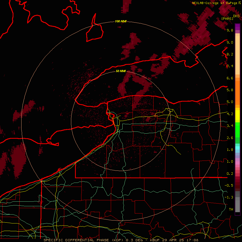This screenshot has width=242, height=242.
Task: Click the [PHAS] legend label
Action: point(227,19)
